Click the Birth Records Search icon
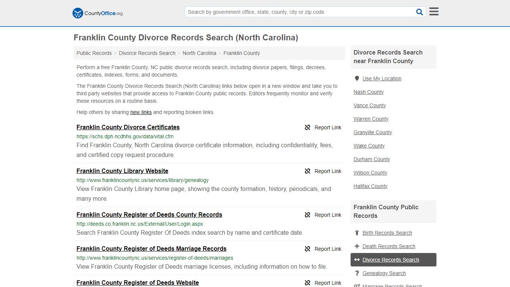510x287 pixels. 357,233
